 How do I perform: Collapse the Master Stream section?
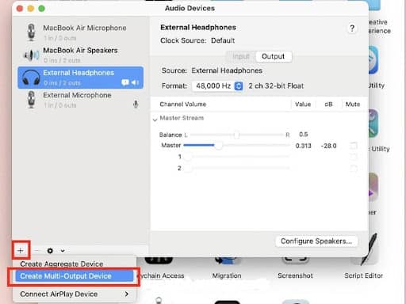155,120
